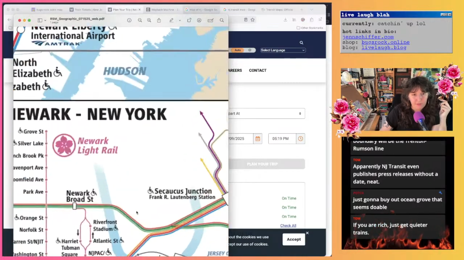Open PDF search with the magnifier icon

pyautogui.click(x=222, y=20)
